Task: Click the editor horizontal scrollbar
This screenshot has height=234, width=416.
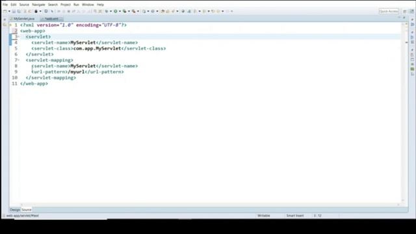Action: tap(209, 205)
